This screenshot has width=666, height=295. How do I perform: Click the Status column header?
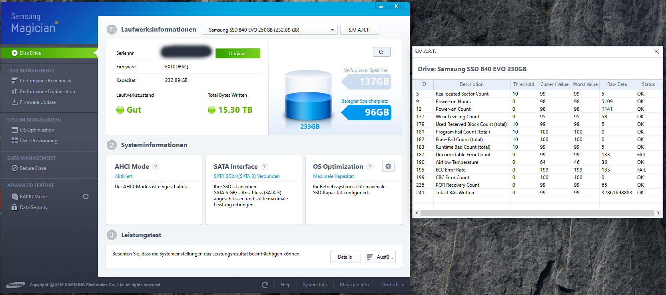(x=648, y=84)
